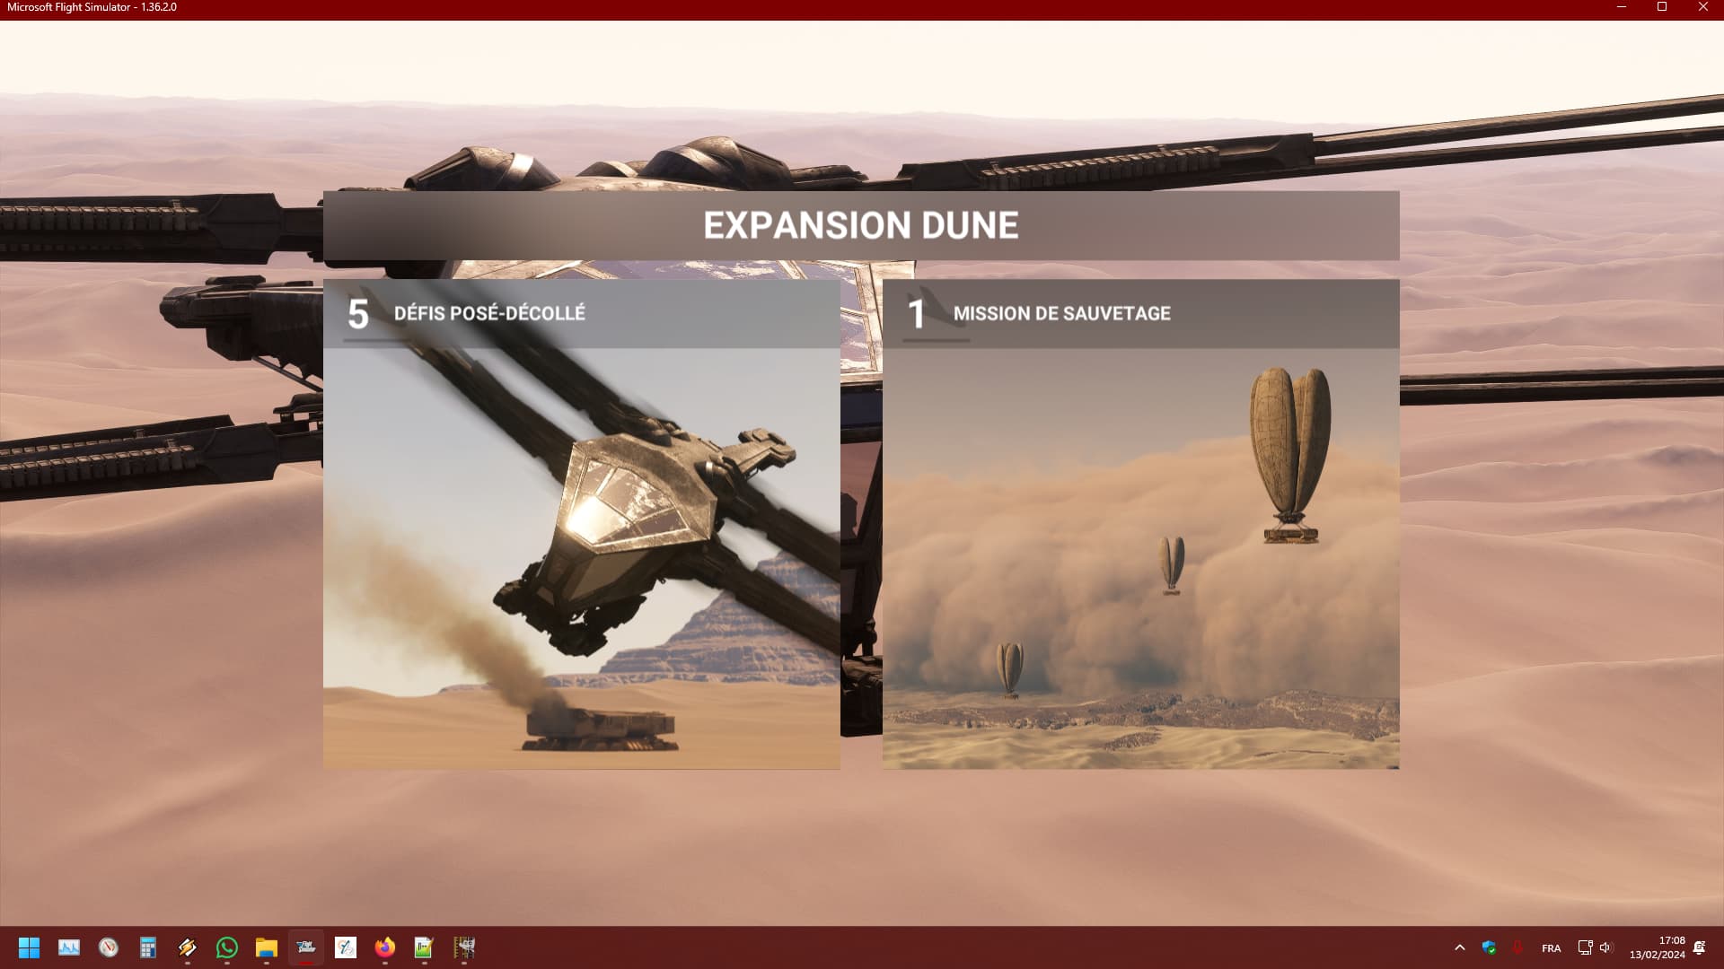The height and width of the screenshot is (969, 1724).
Task: Toggle the red microphone tray icon
Action: click(x=1517, y=947)
